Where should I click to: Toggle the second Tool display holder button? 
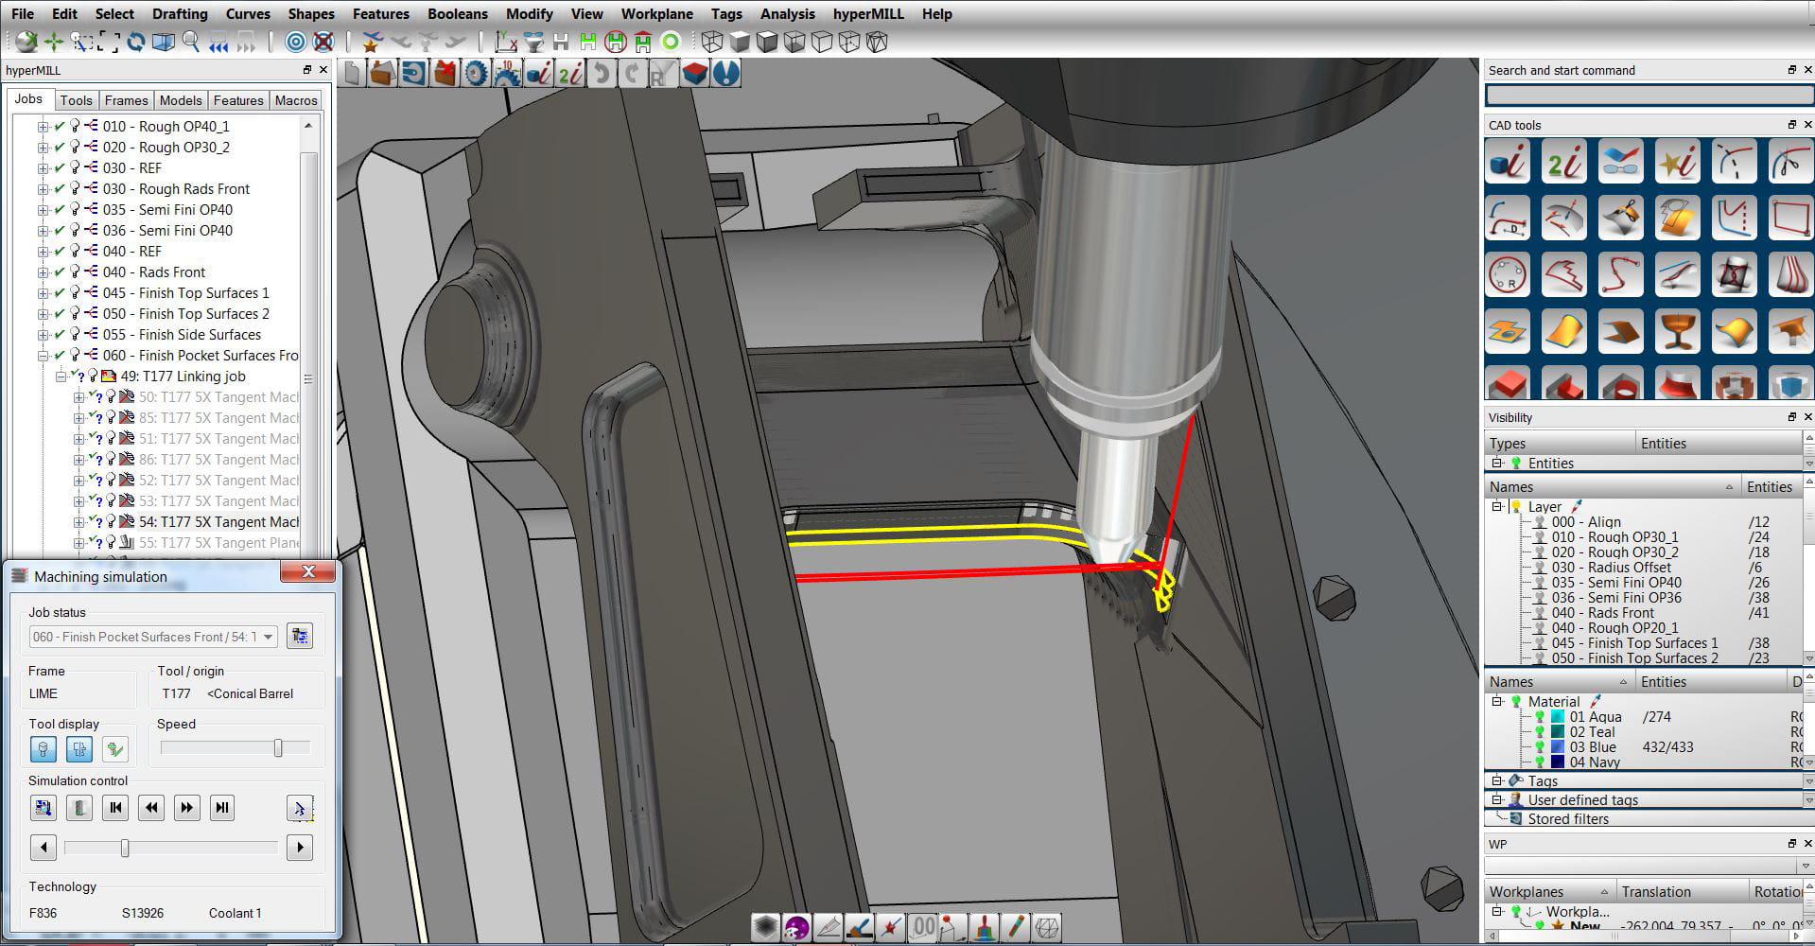79,749
